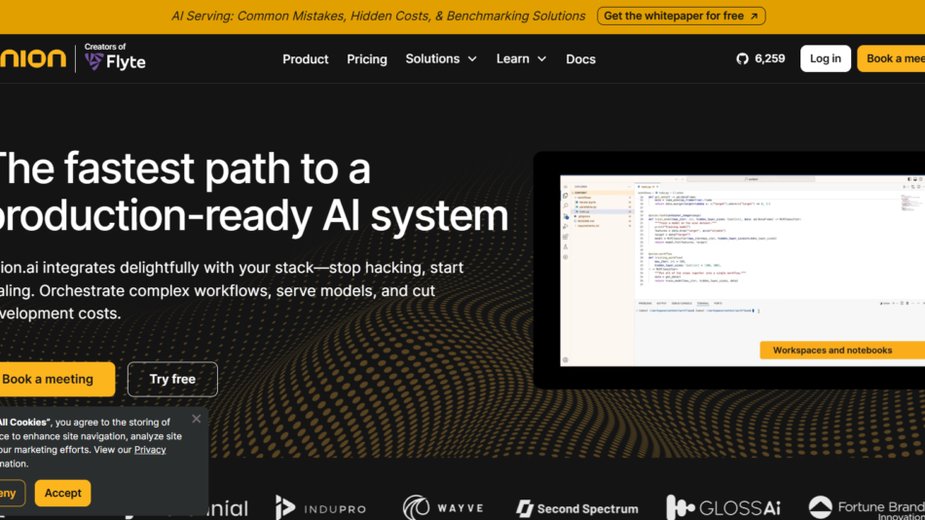Viewport: 925px width, 520px height.
Task: Expand the Learn dropdown menu
Action: click(x=521, y=59)
